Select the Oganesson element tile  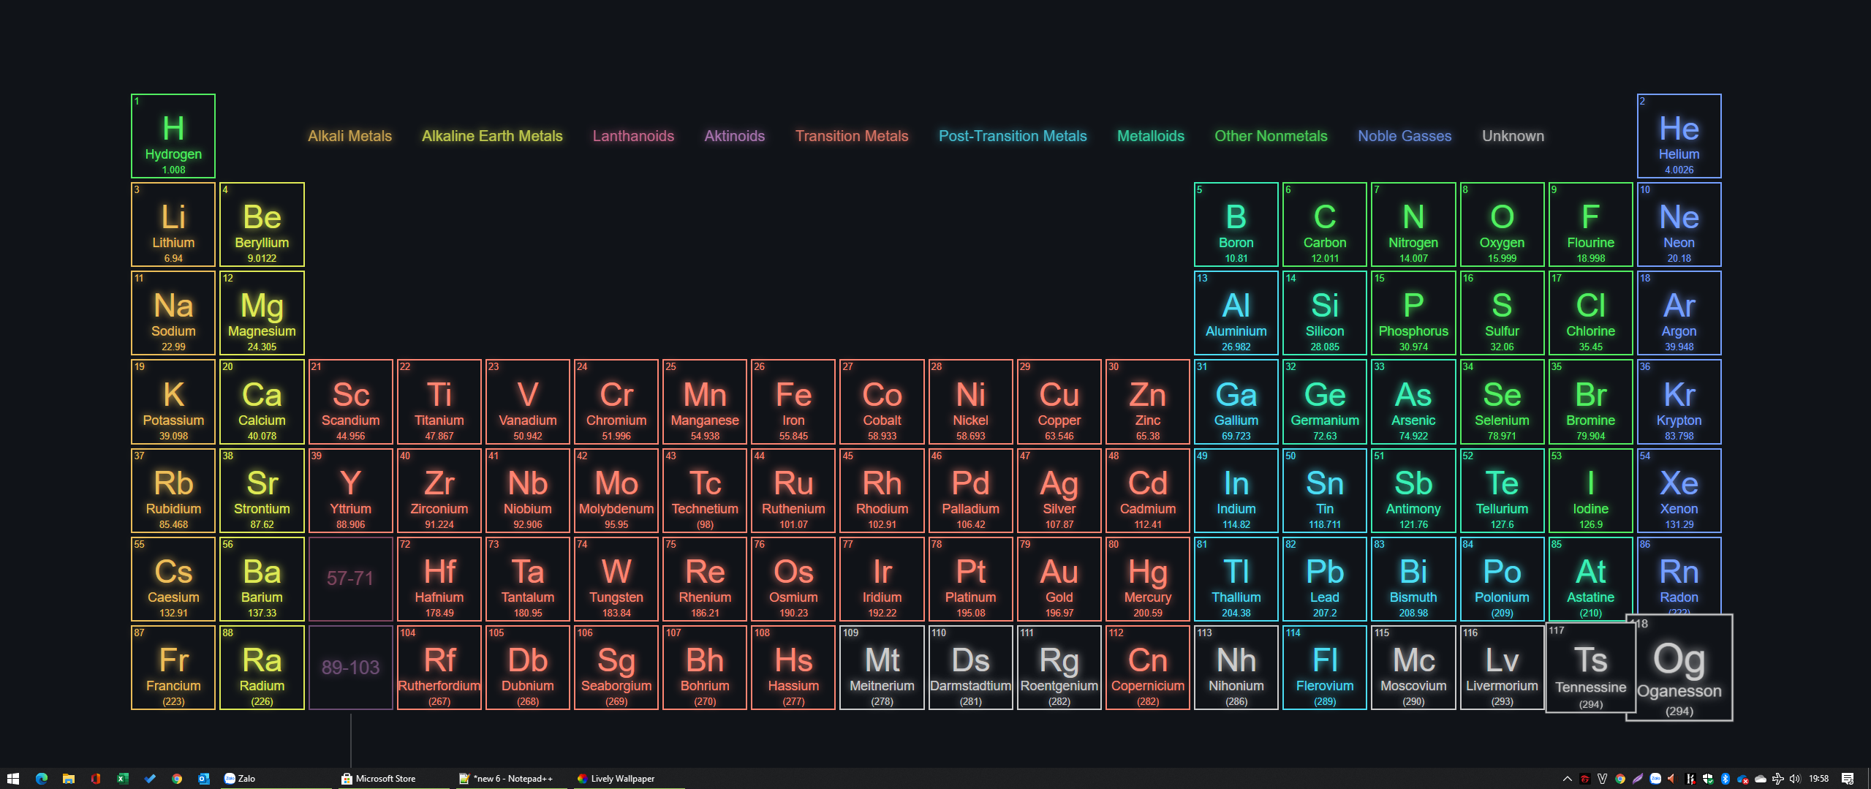(1679, 668)
